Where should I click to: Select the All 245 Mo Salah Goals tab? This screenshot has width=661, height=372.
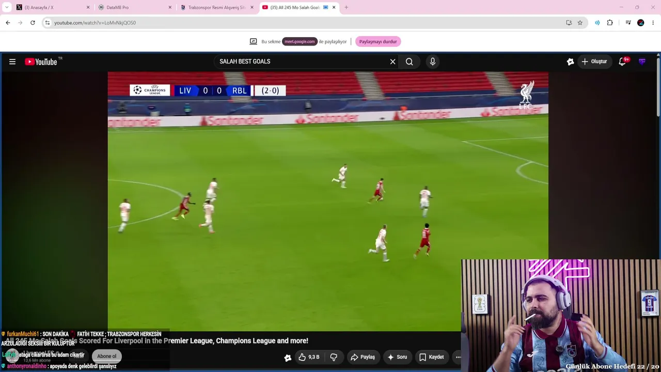pos(298,7)
